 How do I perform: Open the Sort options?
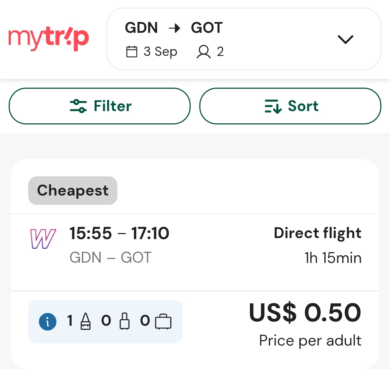click(x=290, y=106)
